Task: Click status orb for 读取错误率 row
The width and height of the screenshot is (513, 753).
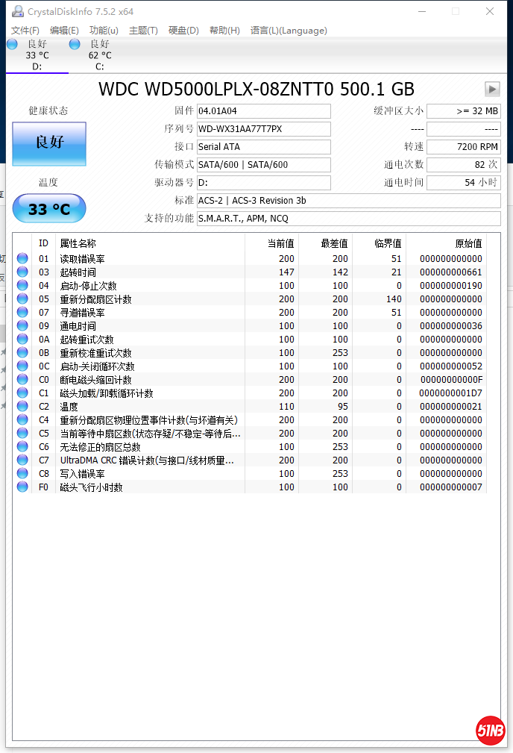Action: pos(22,259)
